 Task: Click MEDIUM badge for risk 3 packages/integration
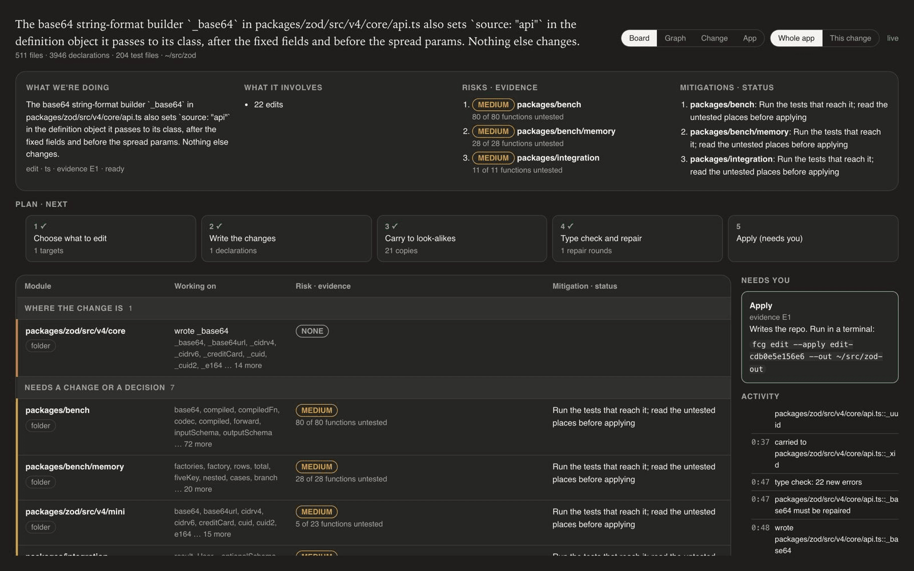click(x=493, y=158)
